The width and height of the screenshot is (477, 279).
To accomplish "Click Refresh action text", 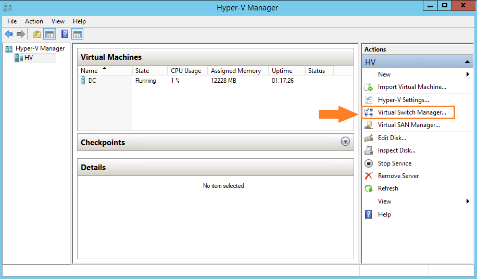I will 388,188.
